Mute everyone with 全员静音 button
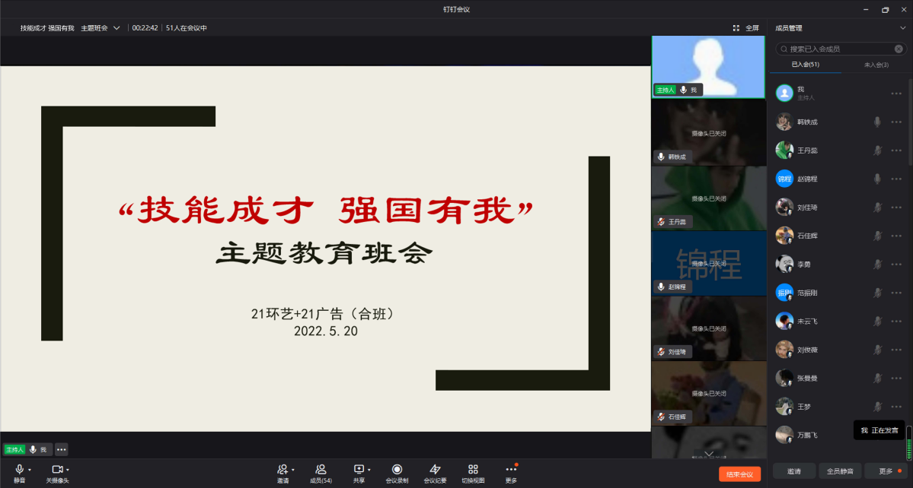Image resolution: width=913 pixels, height=488 pixels. (840, 471)
